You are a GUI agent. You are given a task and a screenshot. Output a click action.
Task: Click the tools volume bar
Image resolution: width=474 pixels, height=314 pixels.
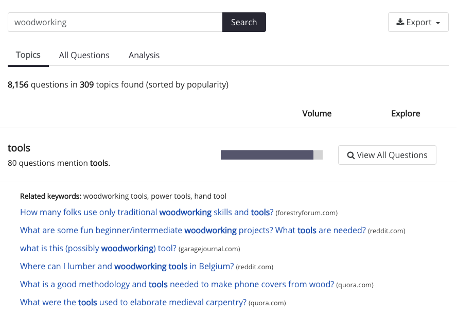271,155
